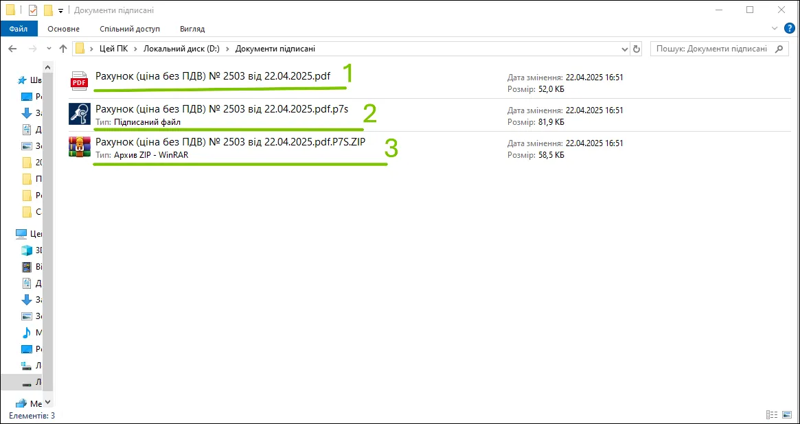The width and height of the screenshot is (800, 424).
Task: Click the folder icon at the title bar's left
Action: coord(11,10)
